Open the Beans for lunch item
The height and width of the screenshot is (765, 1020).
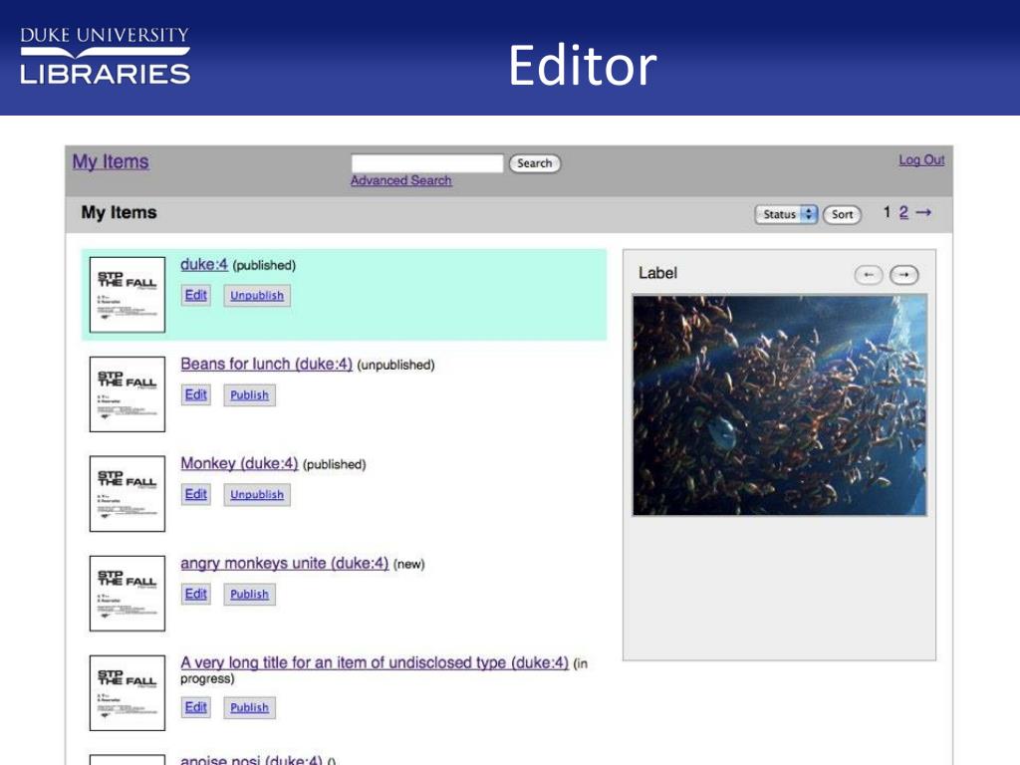[x=267, y=365]
